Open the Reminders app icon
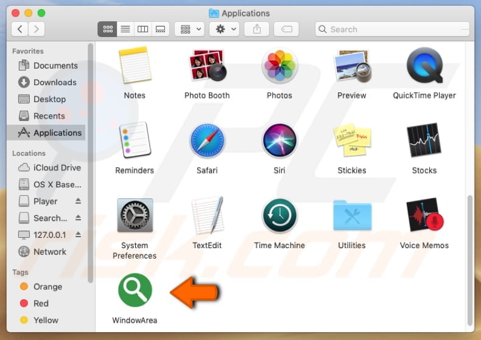Image resolution: width=481 pixels, height=340 pixels. point(135,140)
